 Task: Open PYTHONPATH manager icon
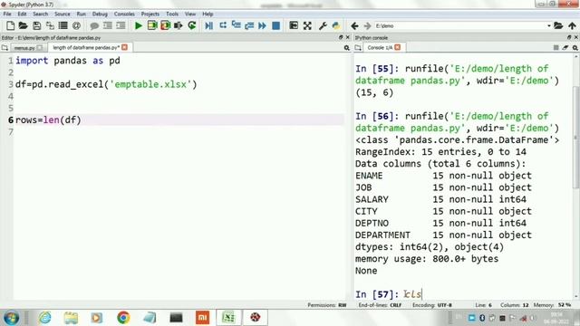pos(336,25)
